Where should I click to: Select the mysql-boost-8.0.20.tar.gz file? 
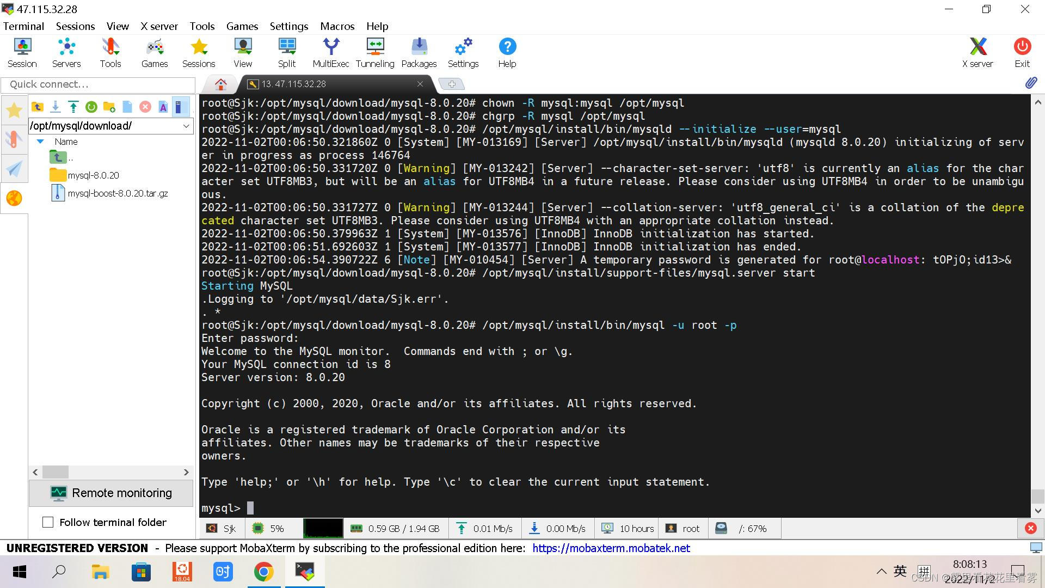tap(118, 193)
